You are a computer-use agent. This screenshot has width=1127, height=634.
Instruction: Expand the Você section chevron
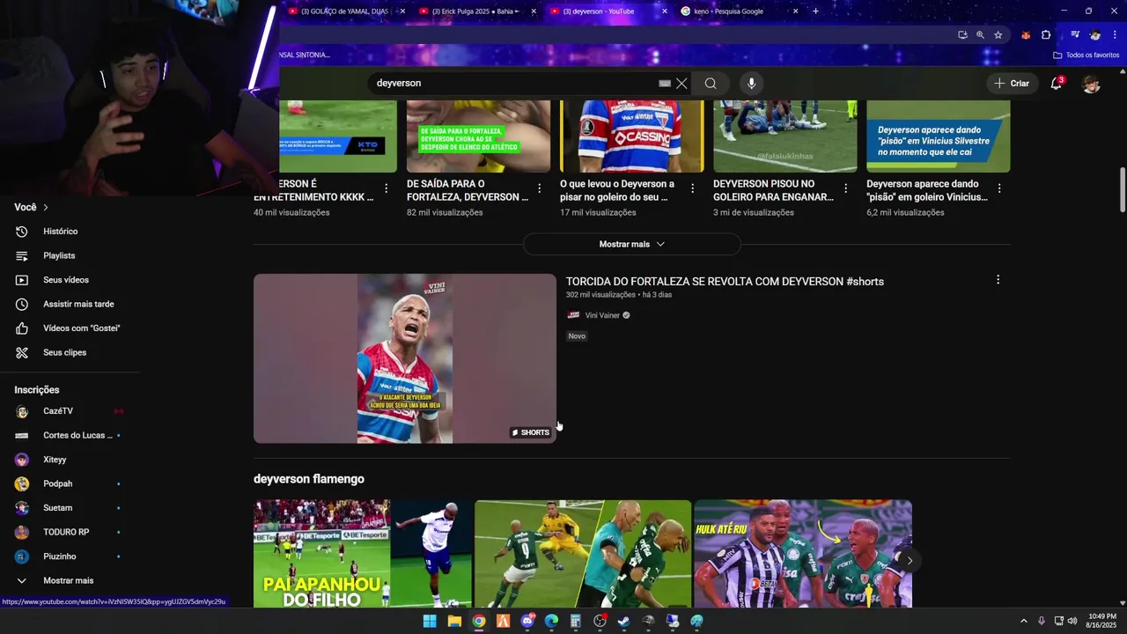coord(45,207)
